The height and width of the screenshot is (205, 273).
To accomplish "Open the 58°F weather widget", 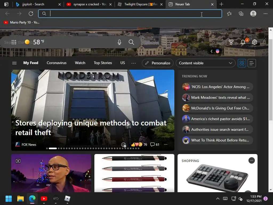I will [35, 42].
